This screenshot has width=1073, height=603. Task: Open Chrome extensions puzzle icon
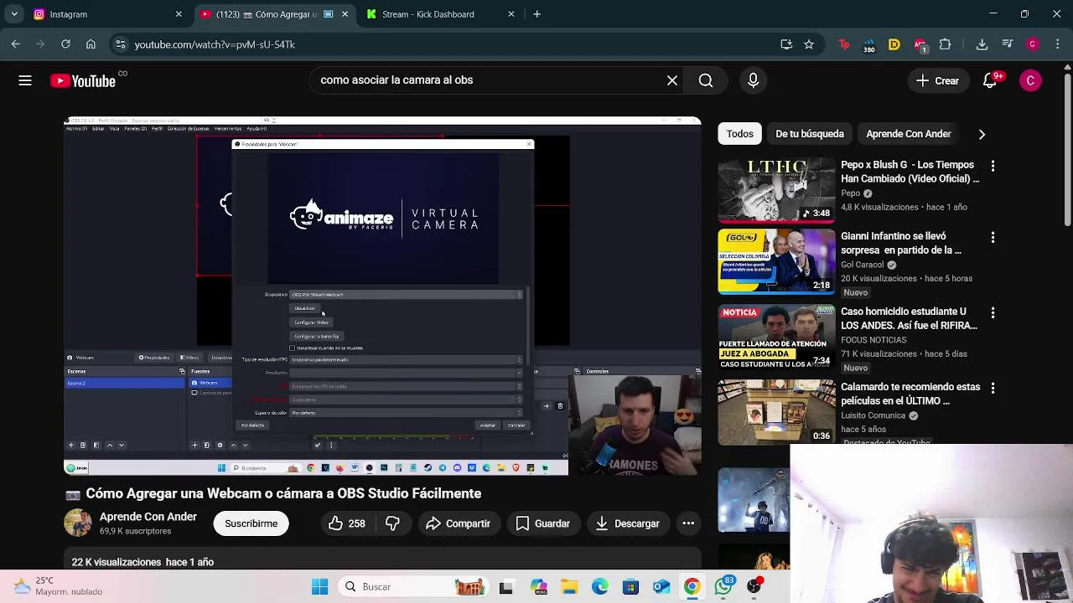point(946,44)
